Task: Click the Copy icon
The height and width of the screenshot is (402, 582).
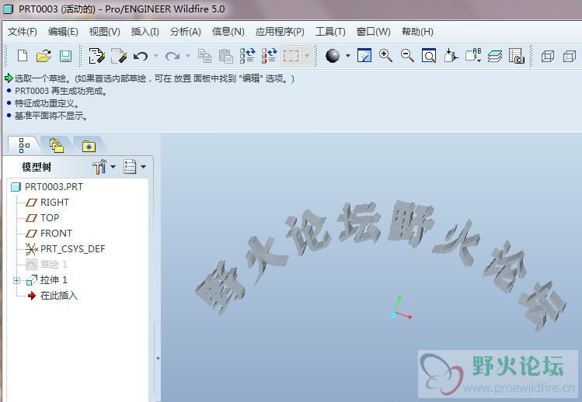Action: pos(204,56)
